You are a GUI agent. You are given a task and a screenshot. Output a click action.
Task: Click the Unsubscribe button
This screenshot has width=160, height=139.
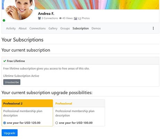pos(12,82)
